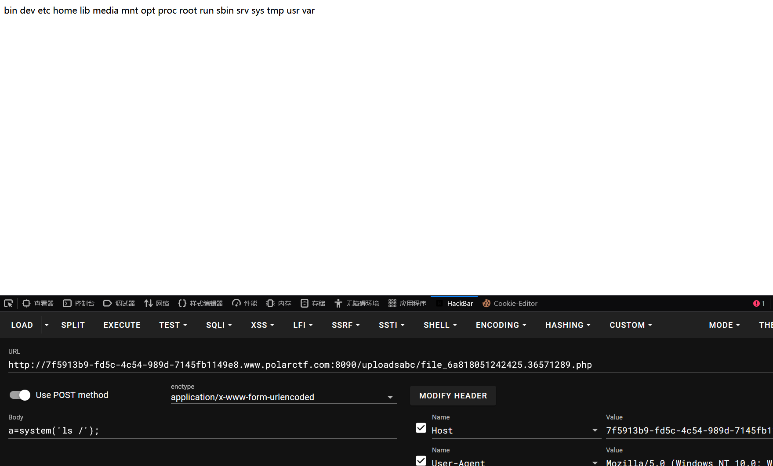Open the Storage (存储) panel
This screenshot has height=466, width=773.
pos(313,303)
